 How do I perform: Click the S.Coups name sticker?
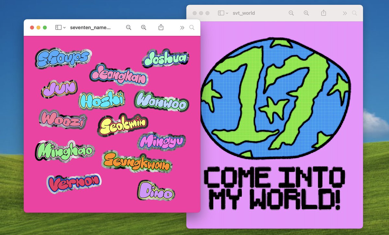63,58
